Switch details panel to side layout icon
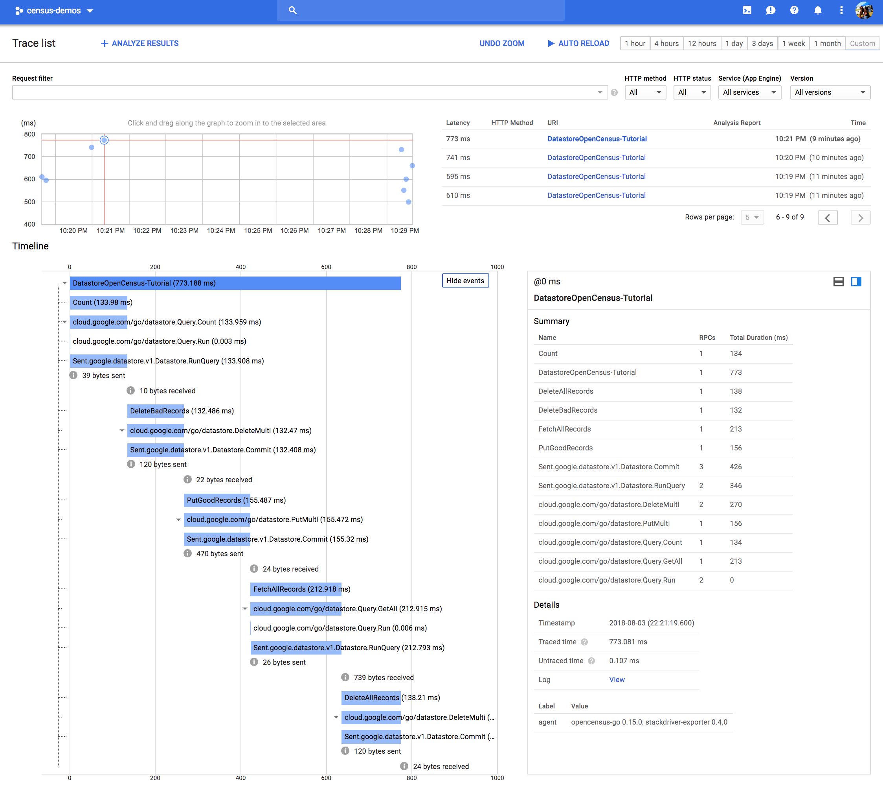 tap(856, 282)
